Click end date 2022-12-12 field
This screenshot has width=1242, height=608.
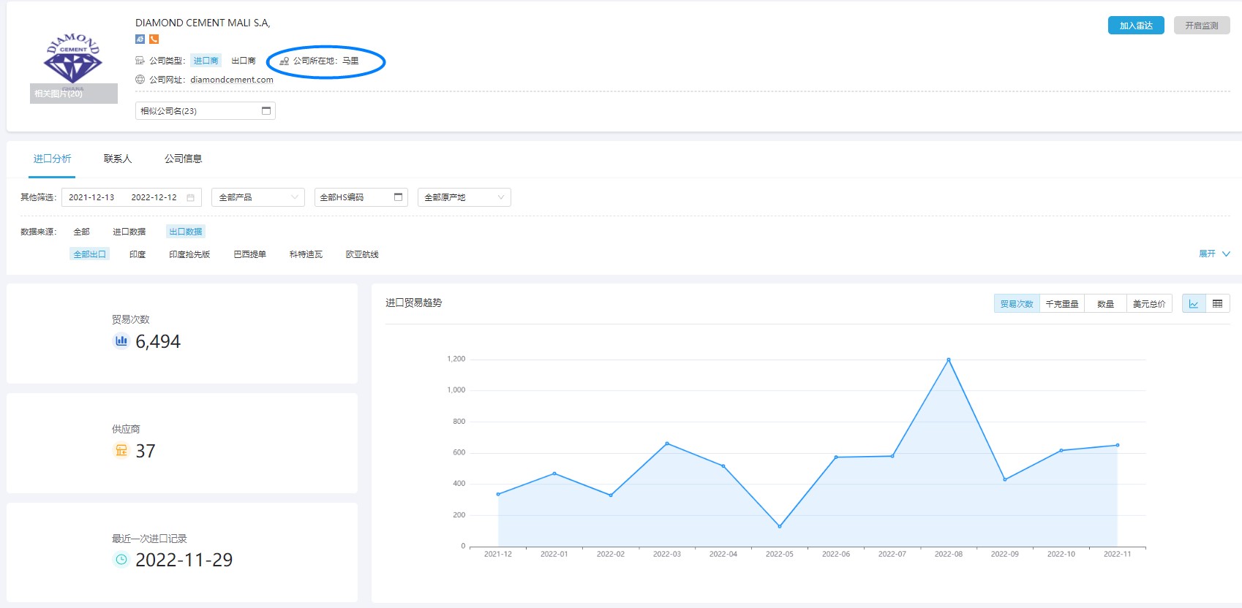click(x=154, y=197)
